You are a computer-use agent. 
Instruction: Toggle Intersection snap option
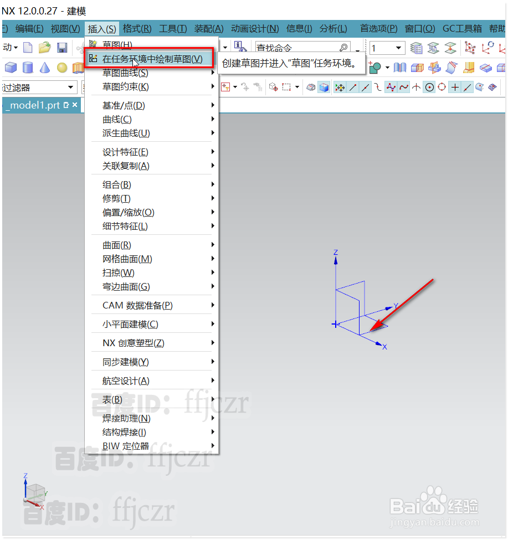click(417, 88)
